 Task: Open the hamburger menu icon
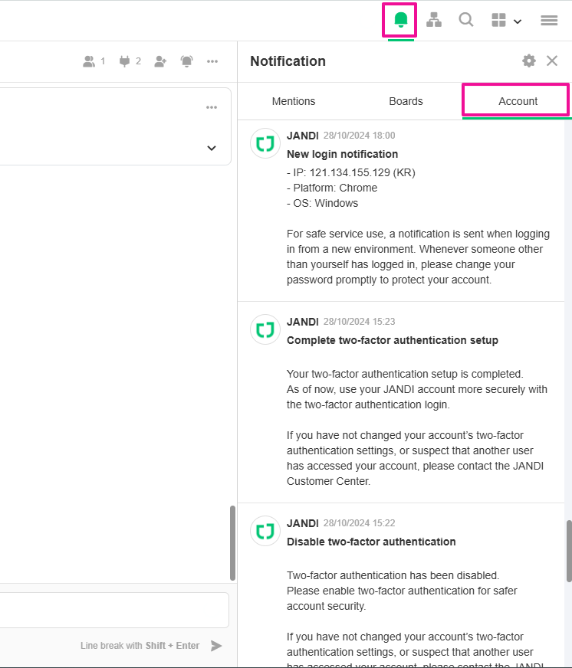[549, 20]
